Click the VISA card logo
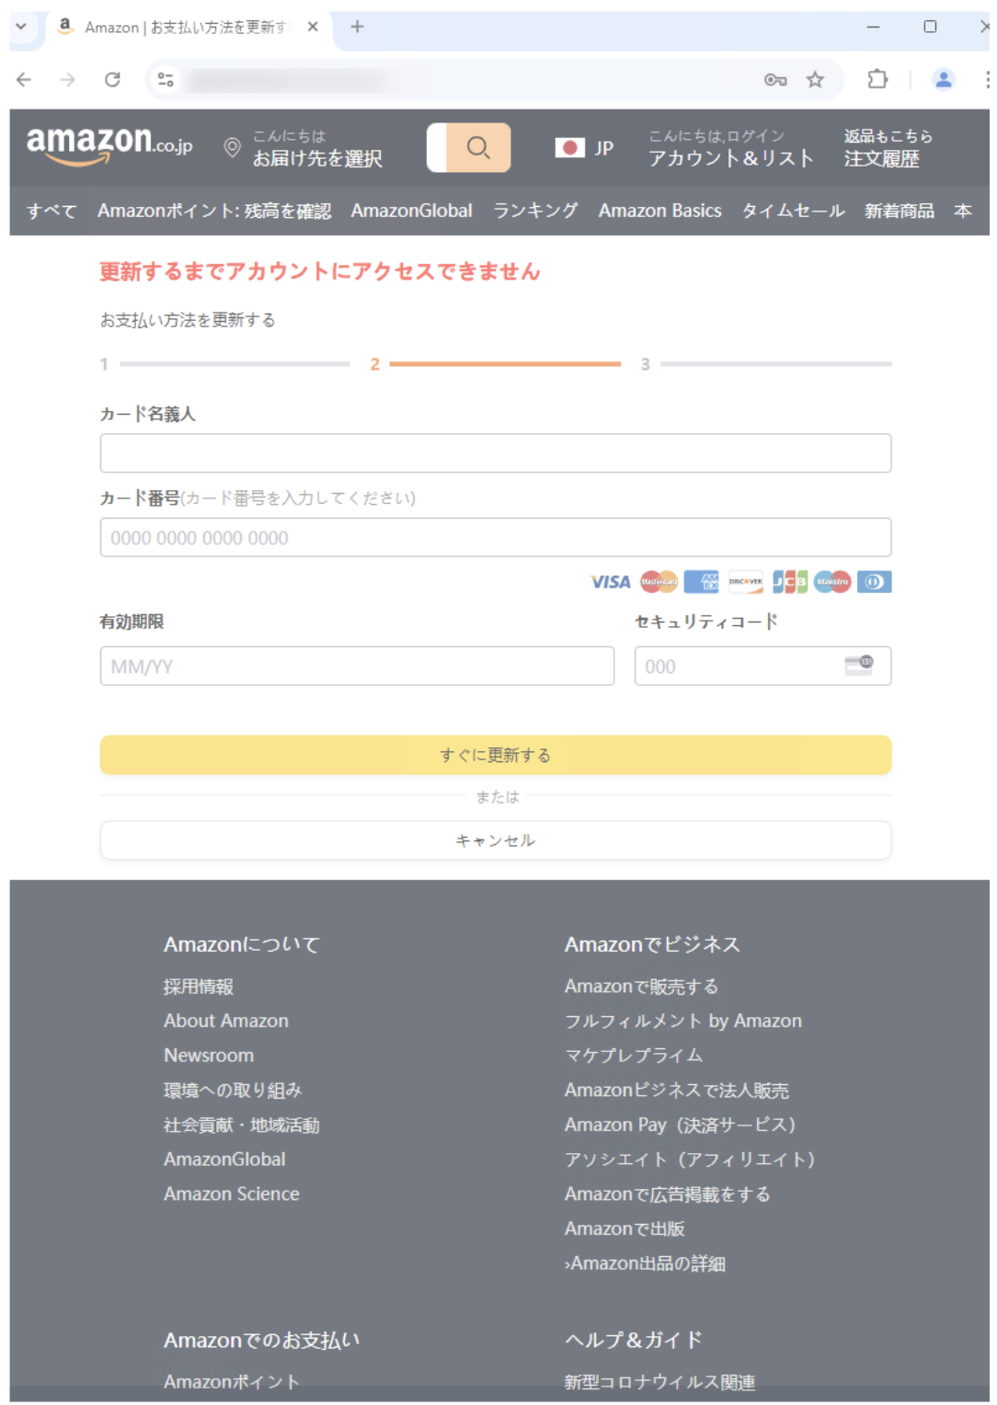997x1405 pixels. 610,582
